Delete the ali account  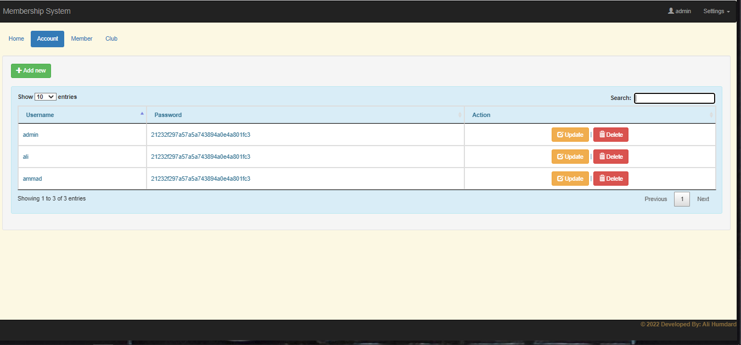click(610, 157)
